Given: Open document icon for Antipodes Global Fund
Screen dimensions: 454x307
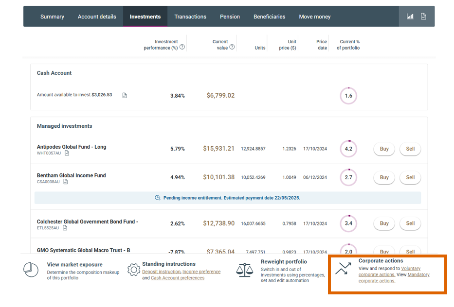Looking at the screenshot, I should point(67,153).
